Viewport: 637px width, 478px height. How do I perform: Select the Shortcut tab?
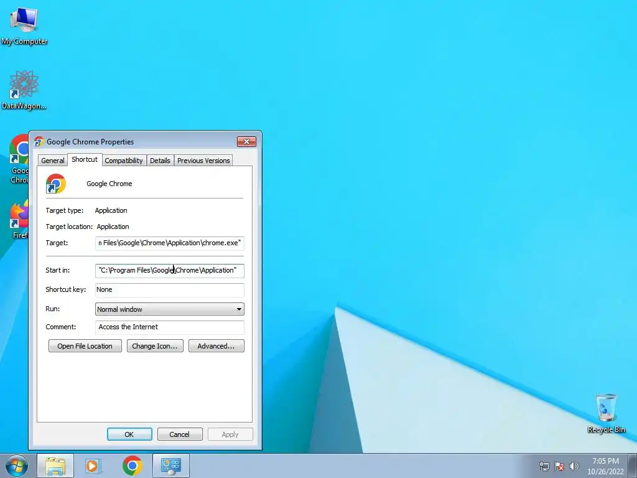85,159
